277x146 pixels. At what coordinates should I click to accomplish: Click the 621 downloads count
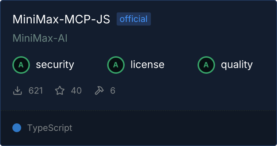pos(36,91)
